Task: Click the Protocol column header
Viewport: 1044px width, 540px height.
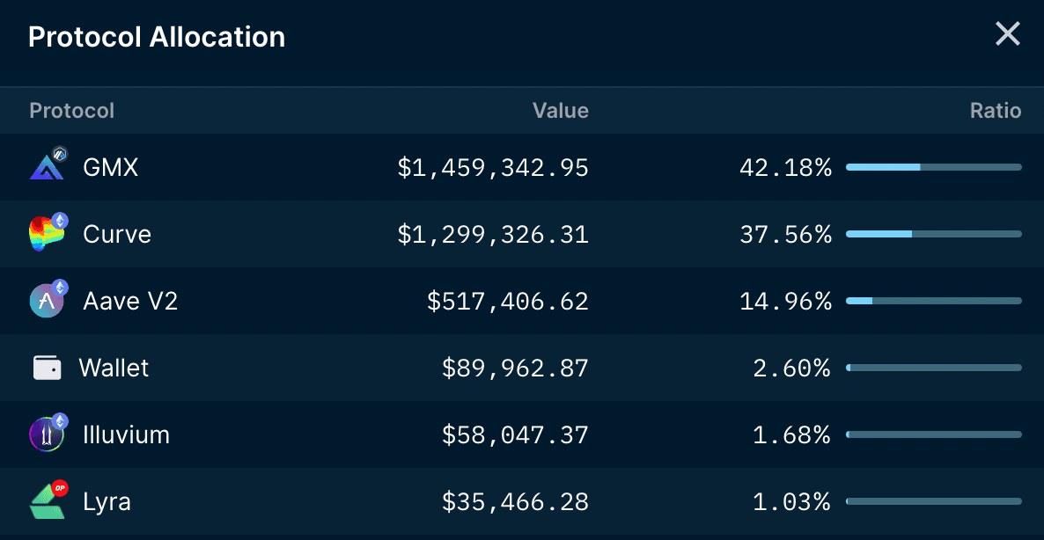Action: tap(71, 111)
